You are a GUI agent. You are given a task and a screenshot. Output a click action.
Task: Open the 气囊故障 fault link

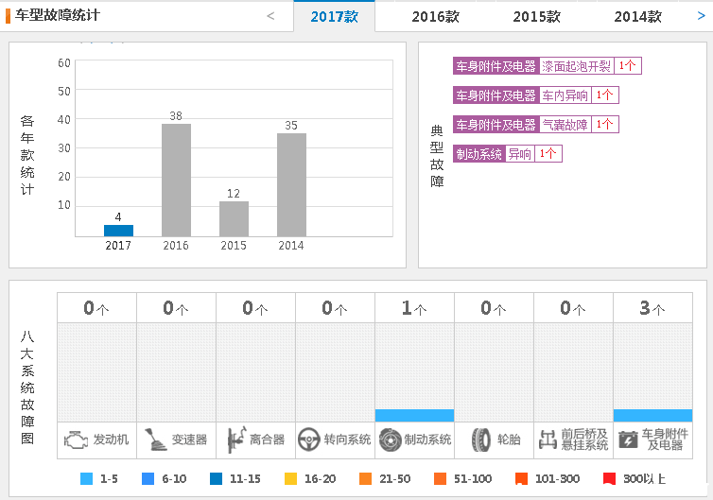[x=565, y=125]
